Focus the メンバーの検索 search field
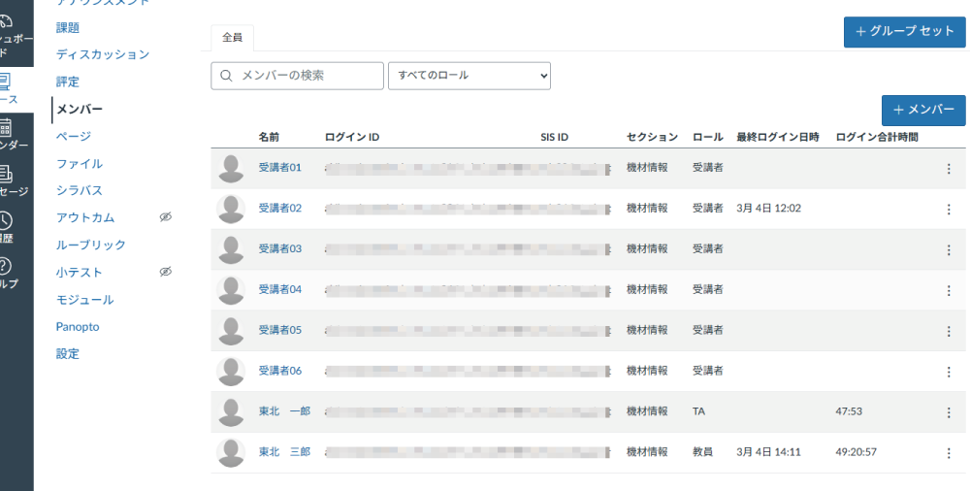The width and height of the screenshot is (970, 491). pos(297,76)
